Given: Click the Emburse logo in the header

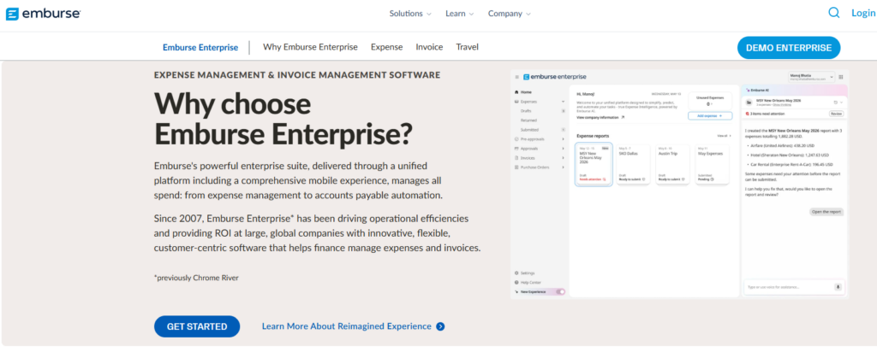Looking at the screenshot, I should [43, 14].
